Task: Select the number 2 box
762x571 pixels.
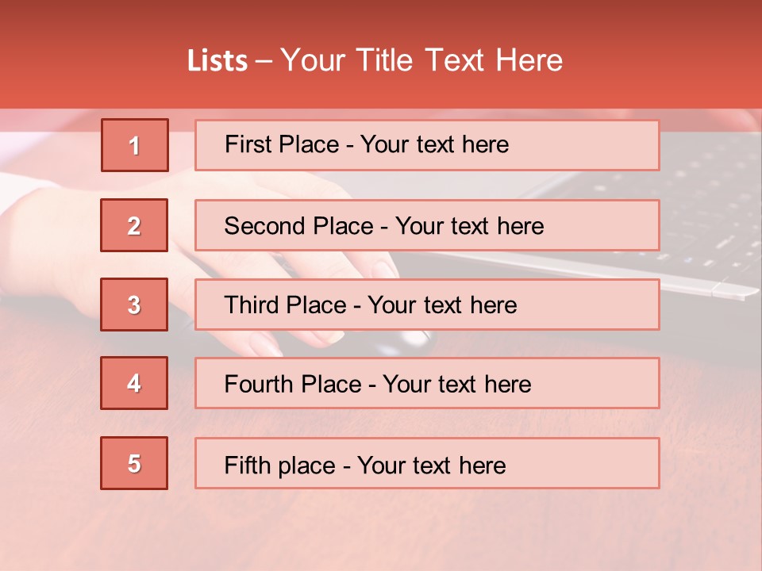Action: (x=134, y=225)
